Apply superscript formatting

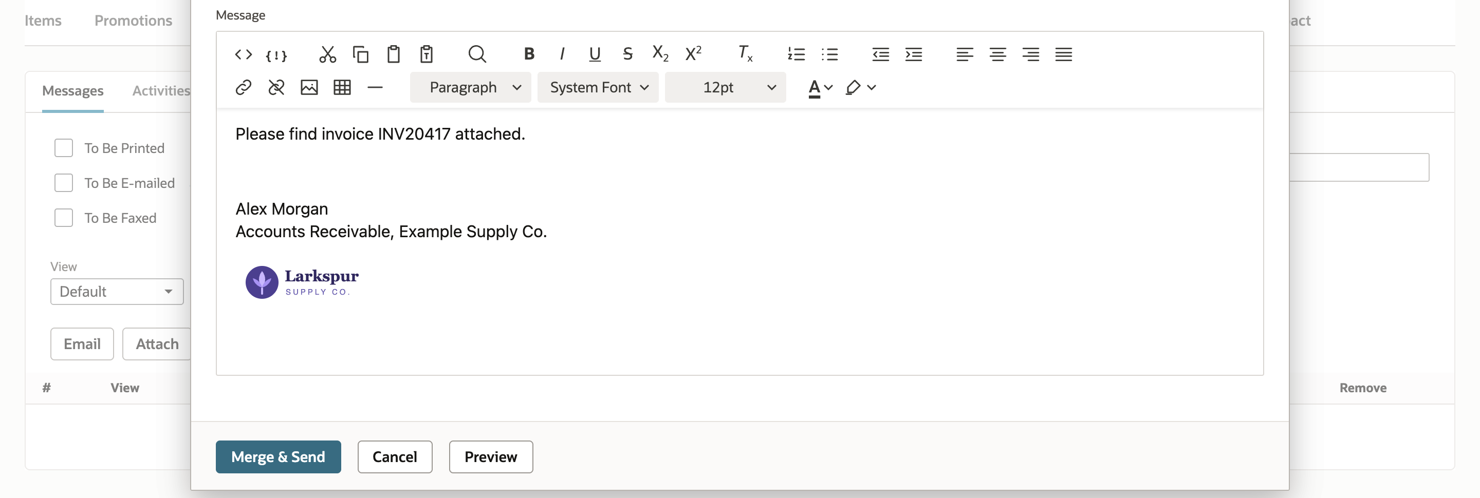pos(693,54)
